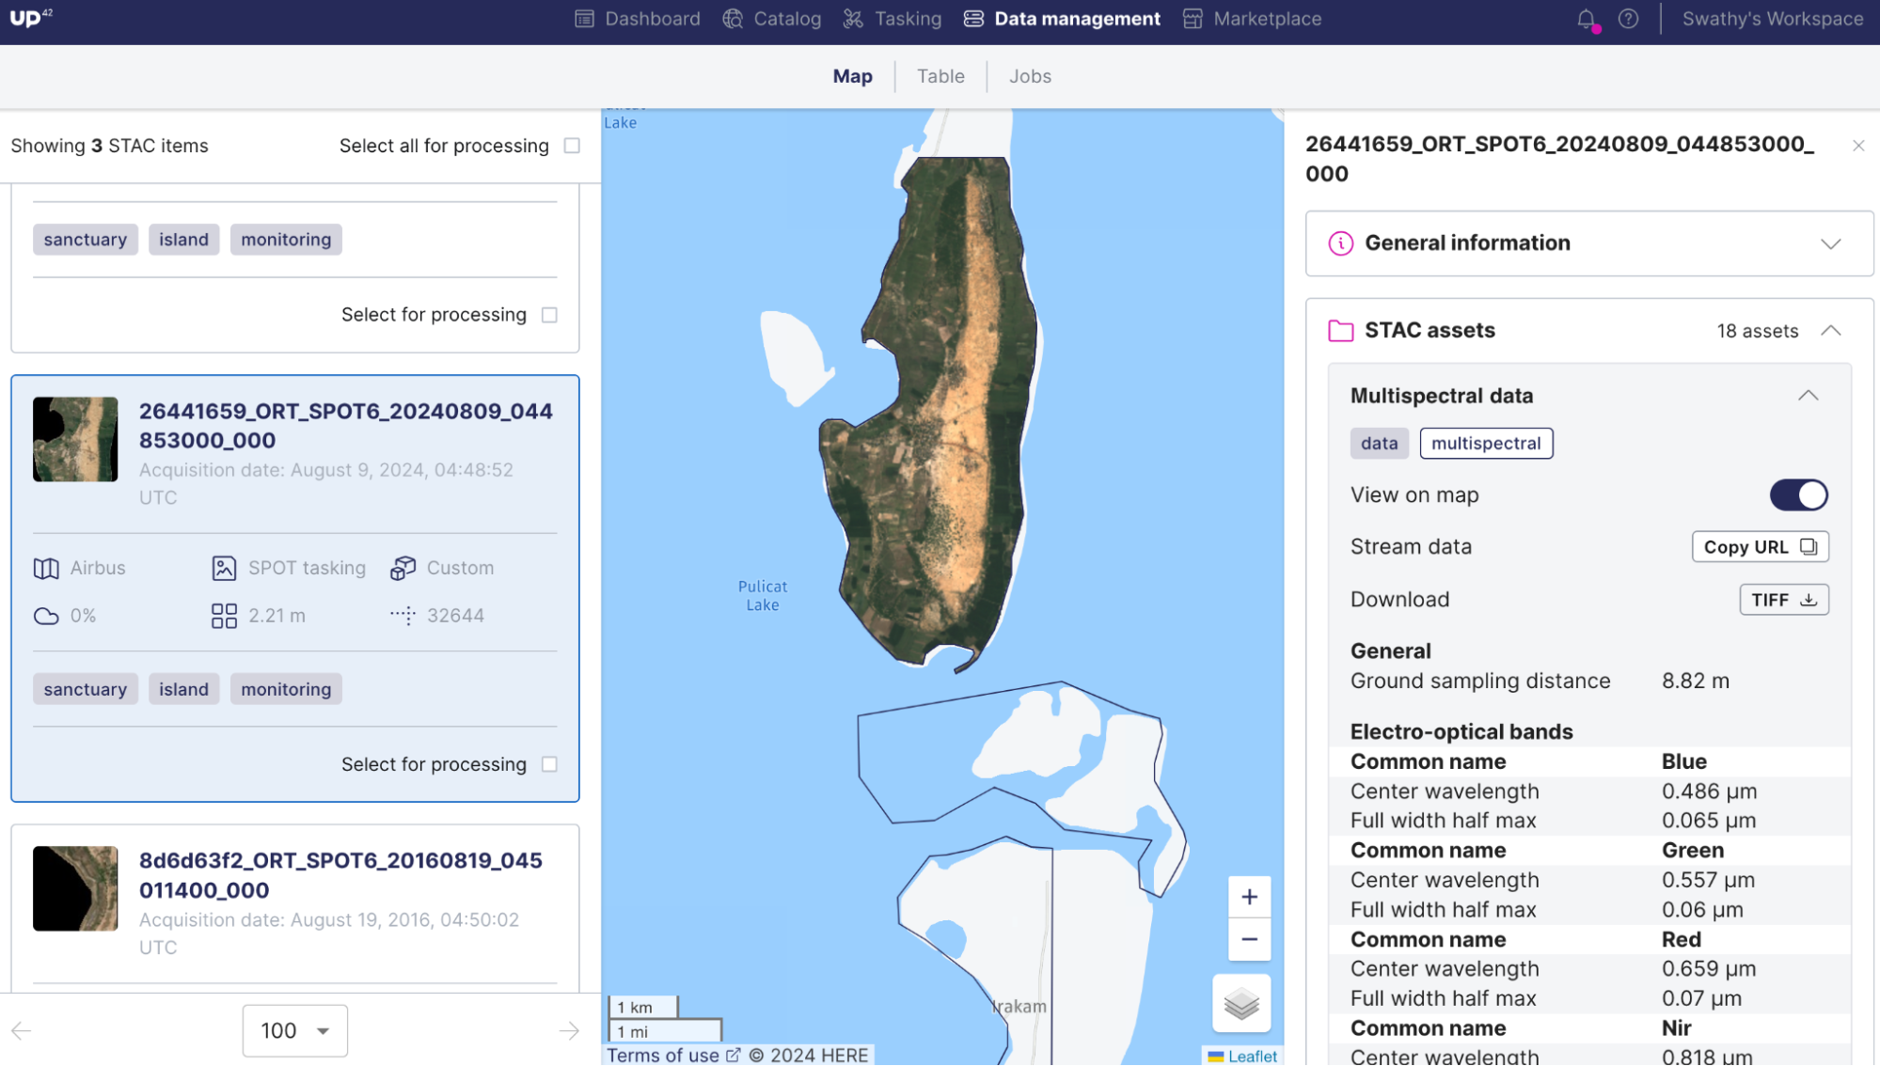Open the help question mark icon
1880x1066 pixels.
(x=1628, y=19)
